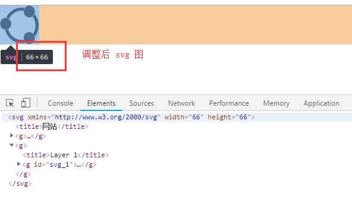This screenshot has width=352, height=222.
Task: Select the closing </g> tag row
Action: (x=23, y=174)
